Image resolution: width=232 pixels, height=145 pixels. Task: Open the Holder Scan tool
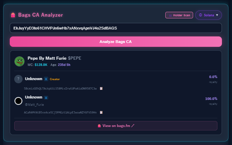(x=179, y=15)
